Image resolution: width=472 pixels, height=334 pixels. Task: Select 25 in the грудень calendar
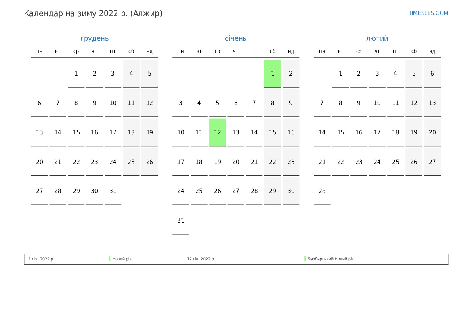131,162
